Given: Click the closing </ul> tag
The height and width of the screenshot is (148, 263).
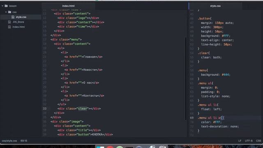Looking at the screenshot, I should click(x=62, y=104).
